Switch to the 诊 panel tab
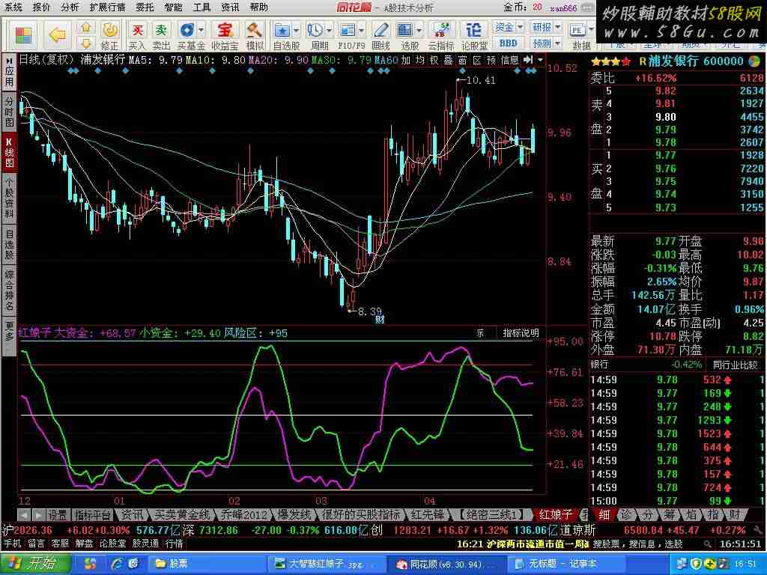This screenshot has width=767, height=575. pyautogui.click(x=625, y=514)
